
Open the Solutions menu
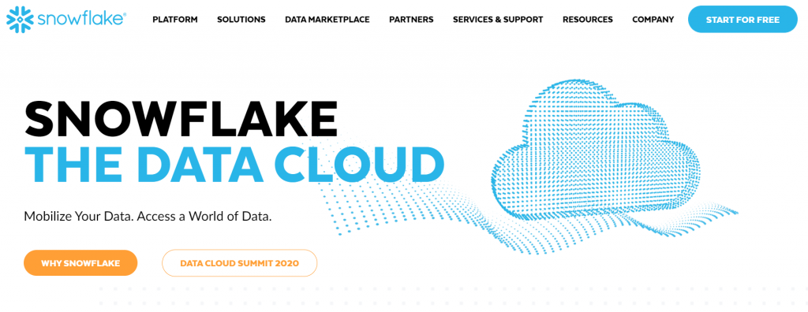pyautogui.click(x=241, y=20)
